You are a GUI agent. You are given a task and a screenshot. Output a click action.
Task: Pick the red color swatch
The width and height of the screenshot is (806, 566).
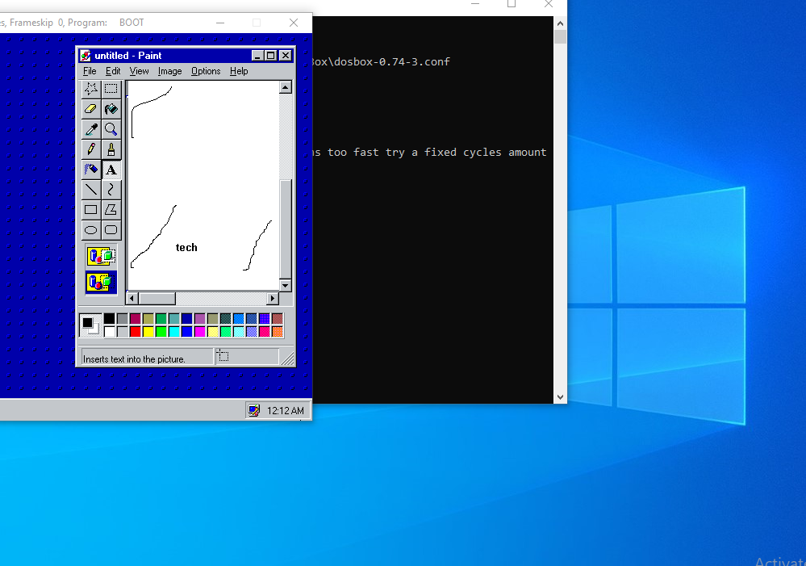(135, 332)
